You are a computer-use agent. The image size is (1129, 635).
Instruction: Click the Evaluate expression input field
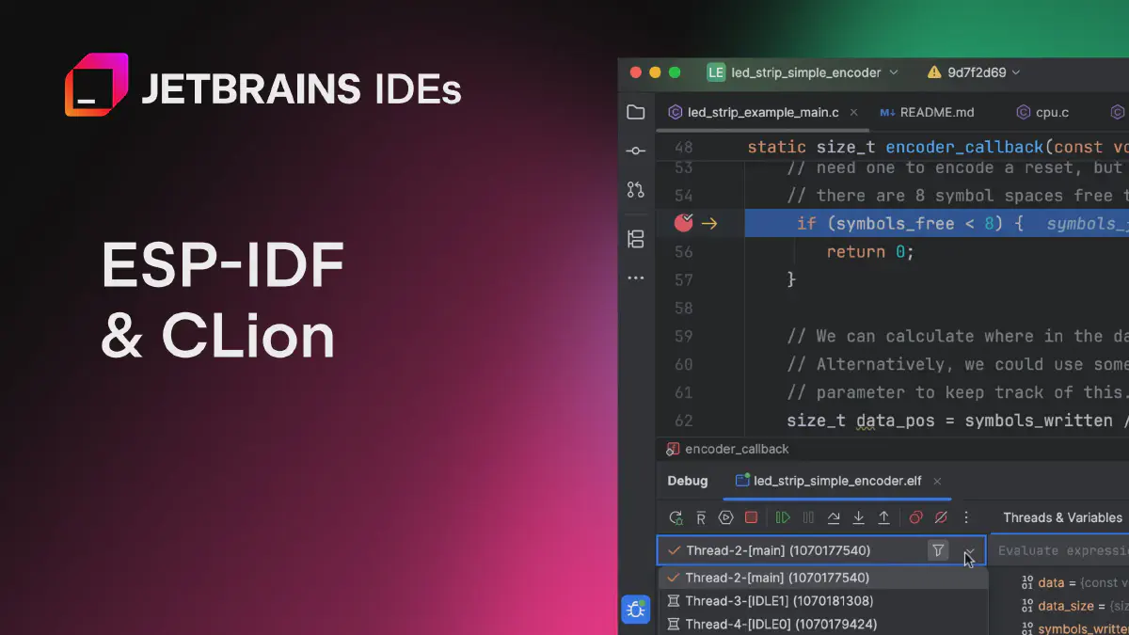click(x=1060, y=550)
